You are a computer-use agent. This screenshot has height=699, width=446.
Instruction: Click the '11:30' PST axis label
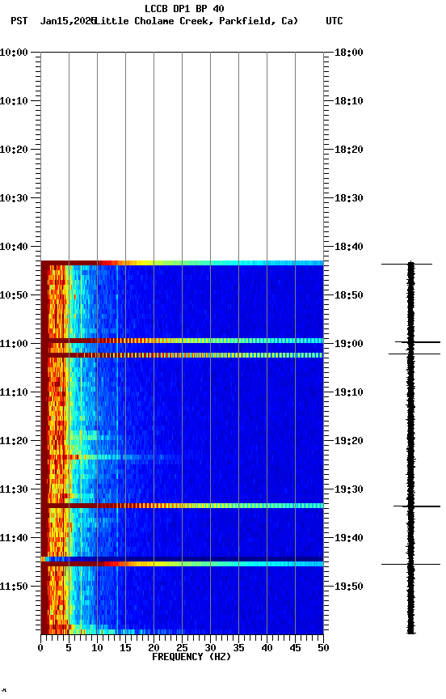point(14,489)
